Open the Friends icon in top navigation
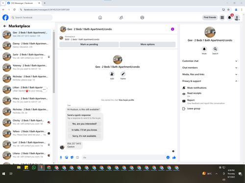 point(121,18)
